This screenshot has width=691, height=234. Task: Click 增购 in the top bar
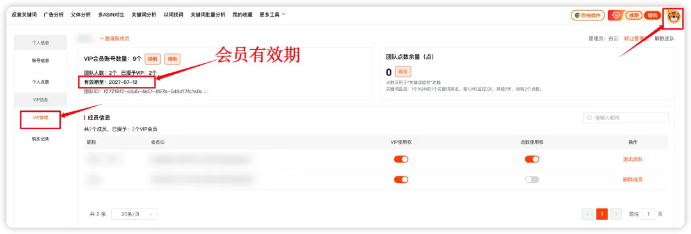pyautogui.click(x=653, y=15)
